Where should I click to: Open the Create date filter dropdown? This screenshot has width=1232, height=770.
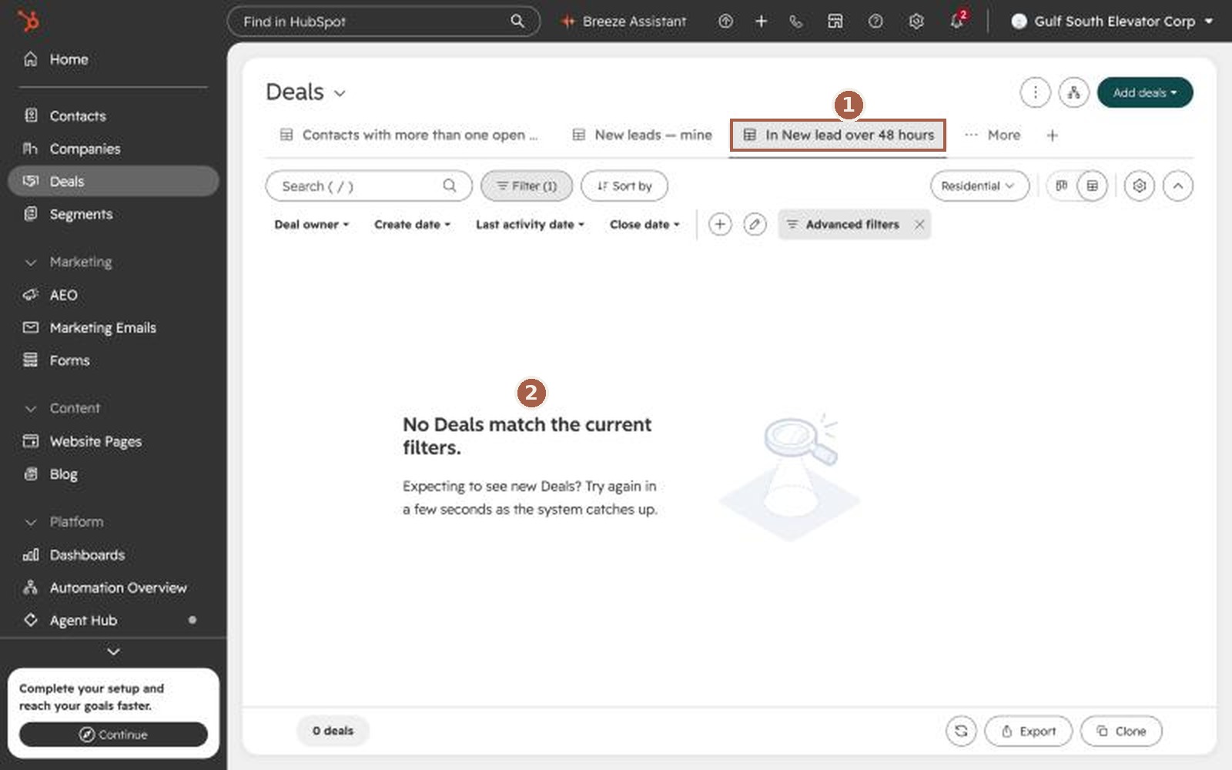click(x=412, y=224)
